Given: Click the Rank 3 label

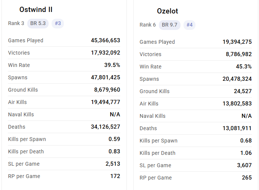Looking at the screenshot, I should click(x=16, y=23).
